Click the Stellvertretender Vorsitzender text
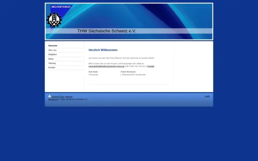Image resolution: width=258 pixels, height=161 pixels. (134, 75)
